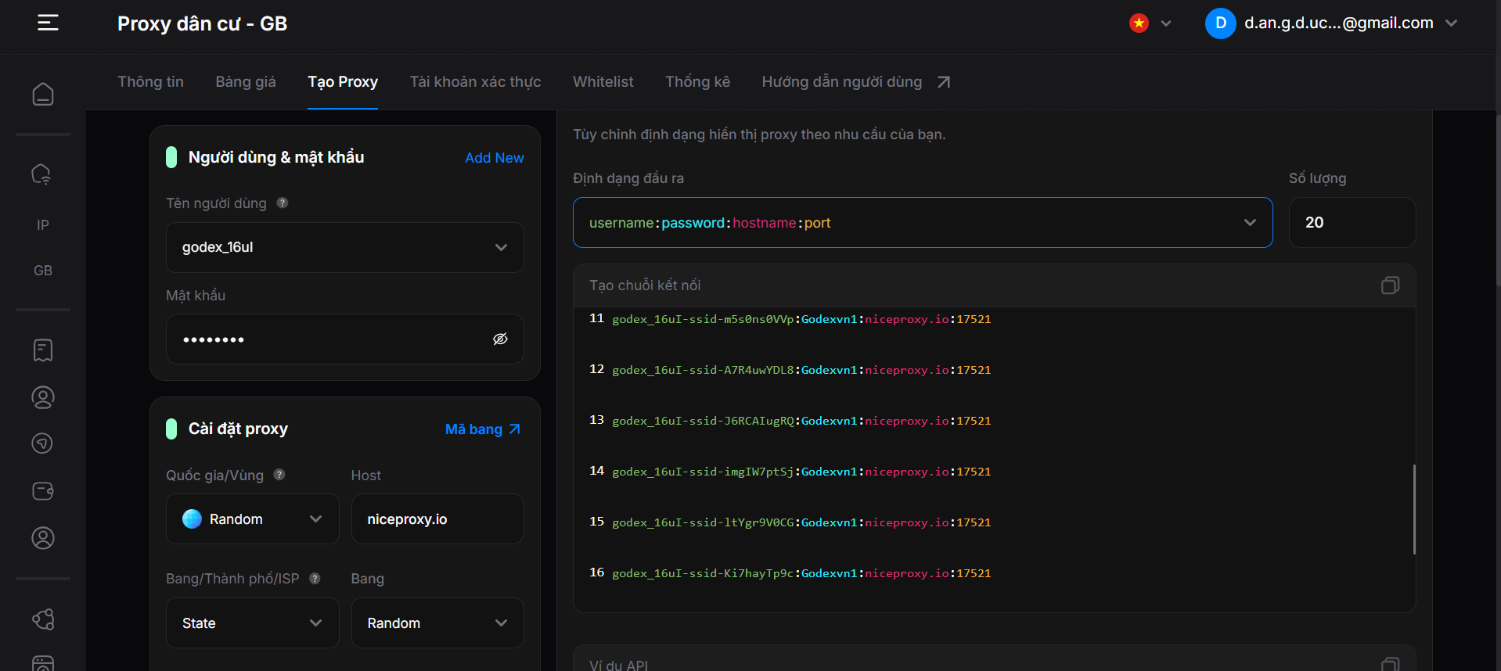Click the receipt icon in sidebar
The image size is (1501, 671).
click(43, 350)
